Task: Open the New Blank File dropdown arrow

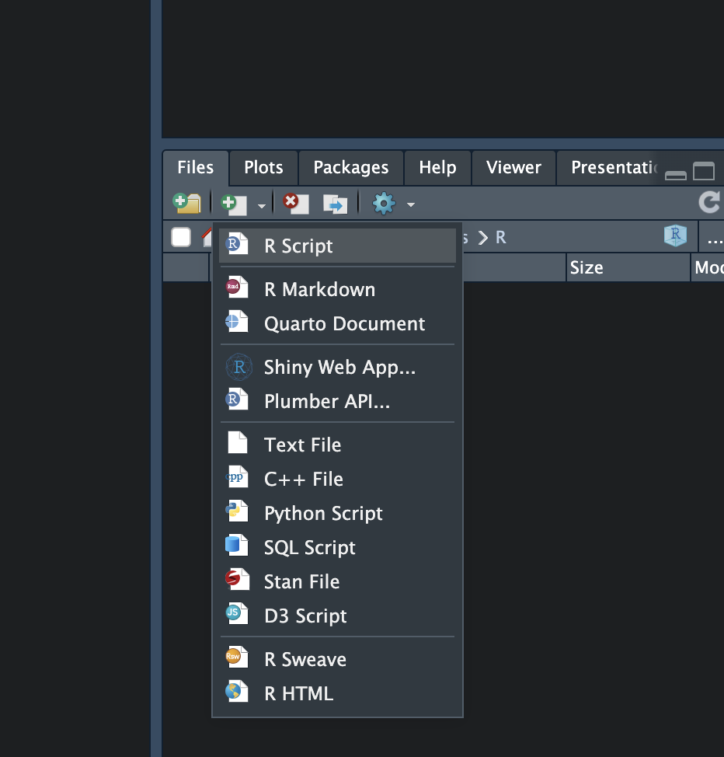Action: point(262,205)
